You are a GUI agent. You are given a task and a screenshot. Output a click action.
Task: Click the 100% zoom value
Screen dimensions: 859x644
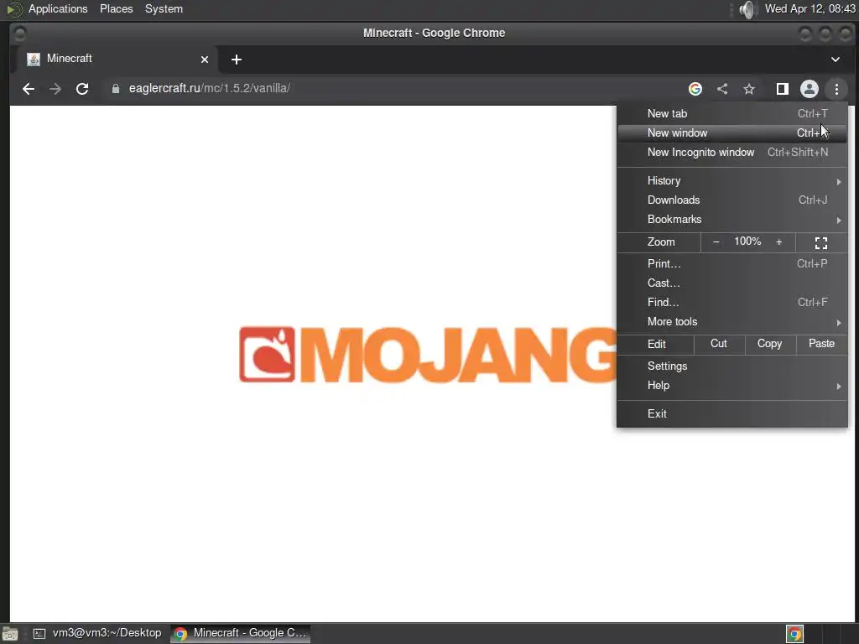click(747, 241)
